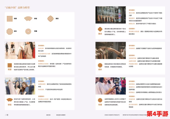Click the 成长 description paragraph beside octagon icon
Screen dimensions: 170x119
point(115,65)
